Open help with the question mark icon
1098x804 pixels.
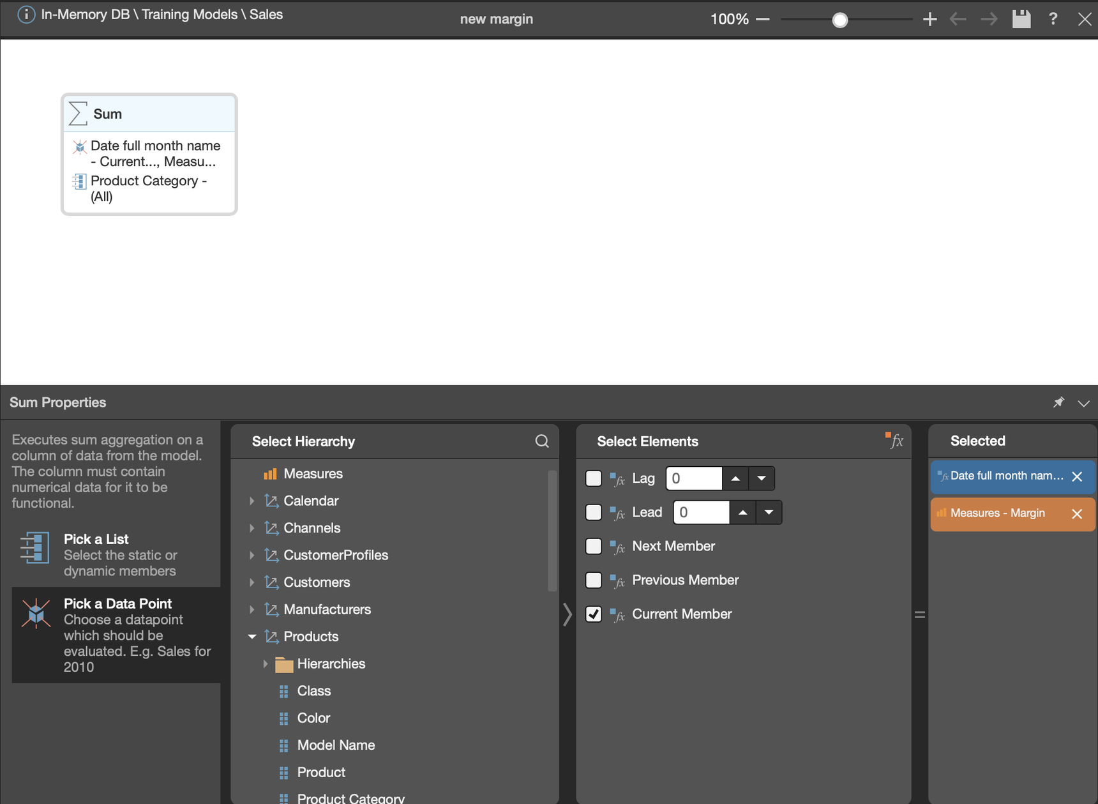pos(1053,19)
